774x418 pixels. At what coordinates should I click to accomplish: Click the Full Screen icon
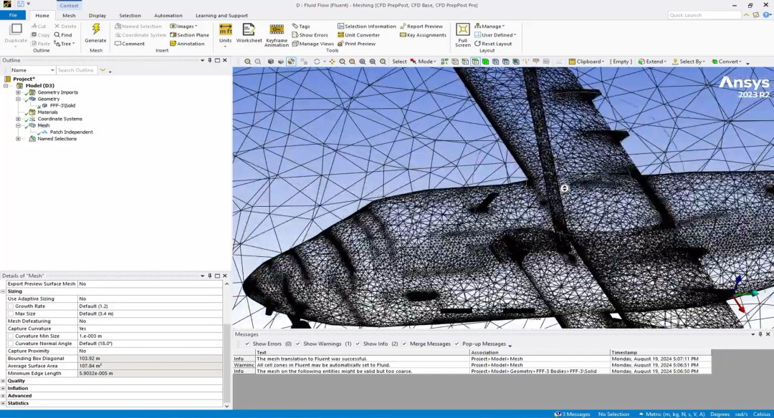(x=462, y=35)
